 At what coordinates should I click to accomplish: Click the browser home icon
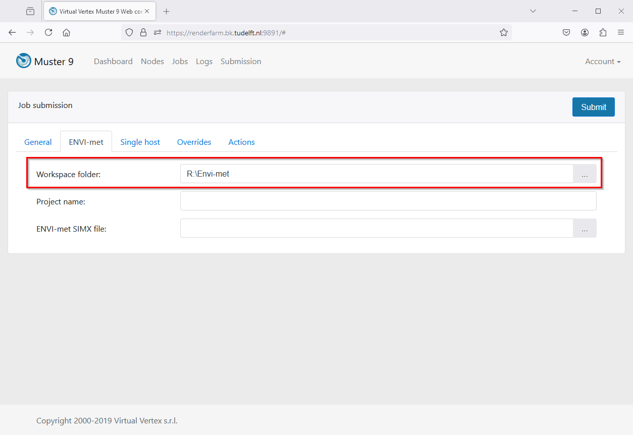(x=66, y=32)
